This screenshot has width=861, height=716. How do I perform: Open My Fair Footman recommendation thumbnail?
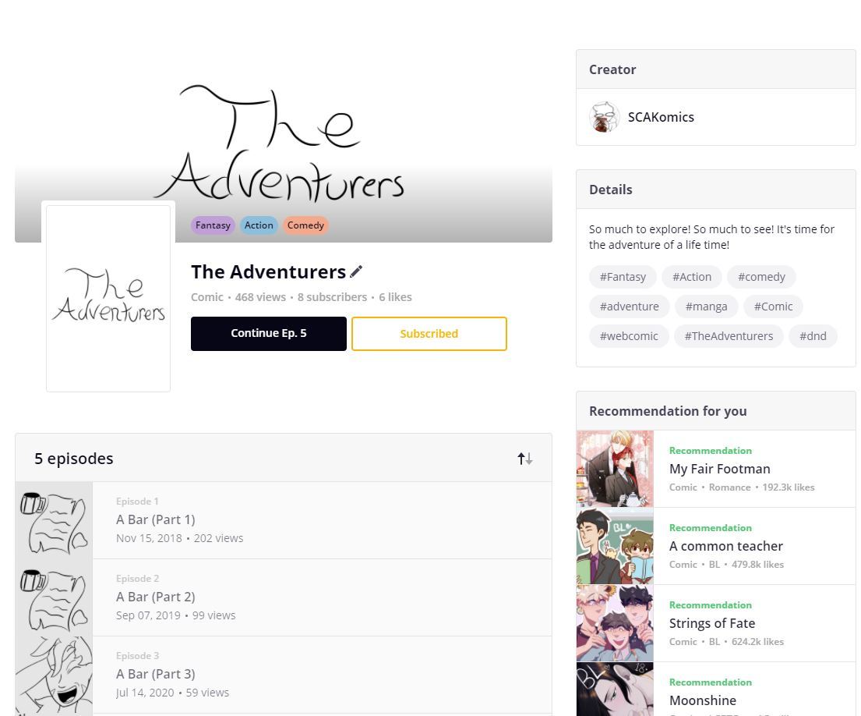point(615,469)
